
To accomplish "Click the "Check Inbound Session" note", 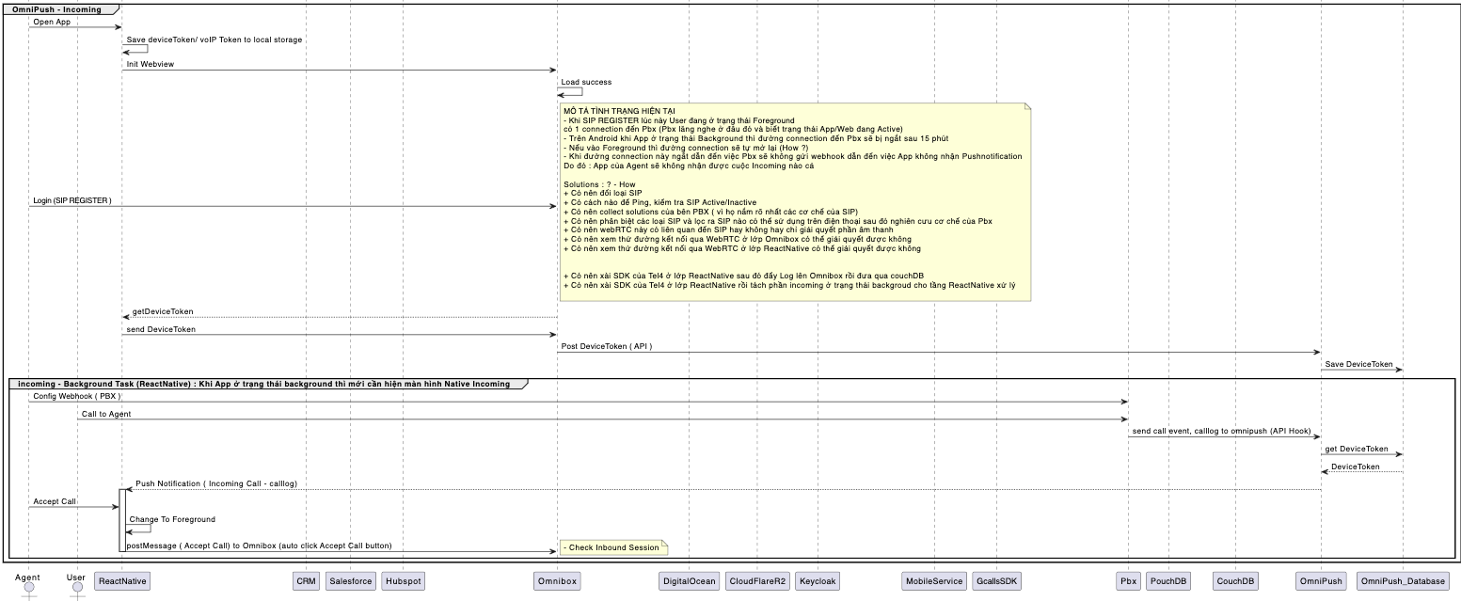I will 611,547.
